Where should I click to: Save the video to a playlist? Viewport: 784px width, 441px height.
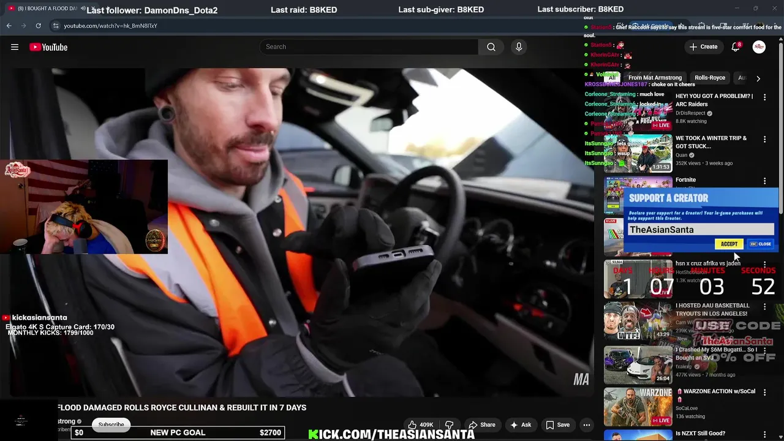pyautogui.click(x=557, y=424)
